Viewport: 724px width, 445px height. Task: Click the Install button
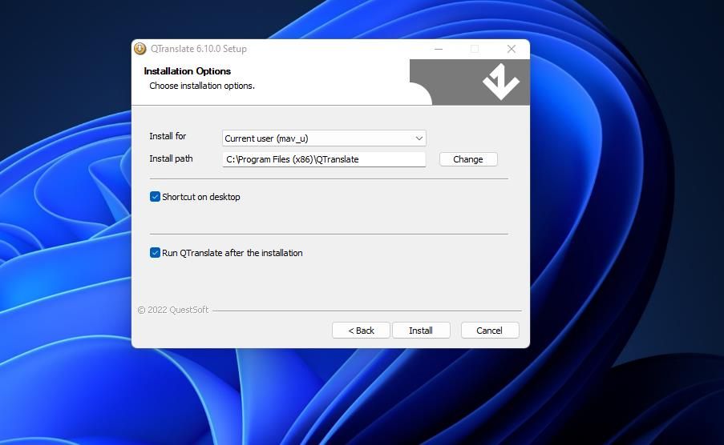pyautogui.click(x=421, y=331)
